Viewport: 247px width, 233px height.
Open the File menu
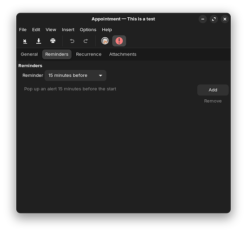pyautogui.click(x=23, y=30)
